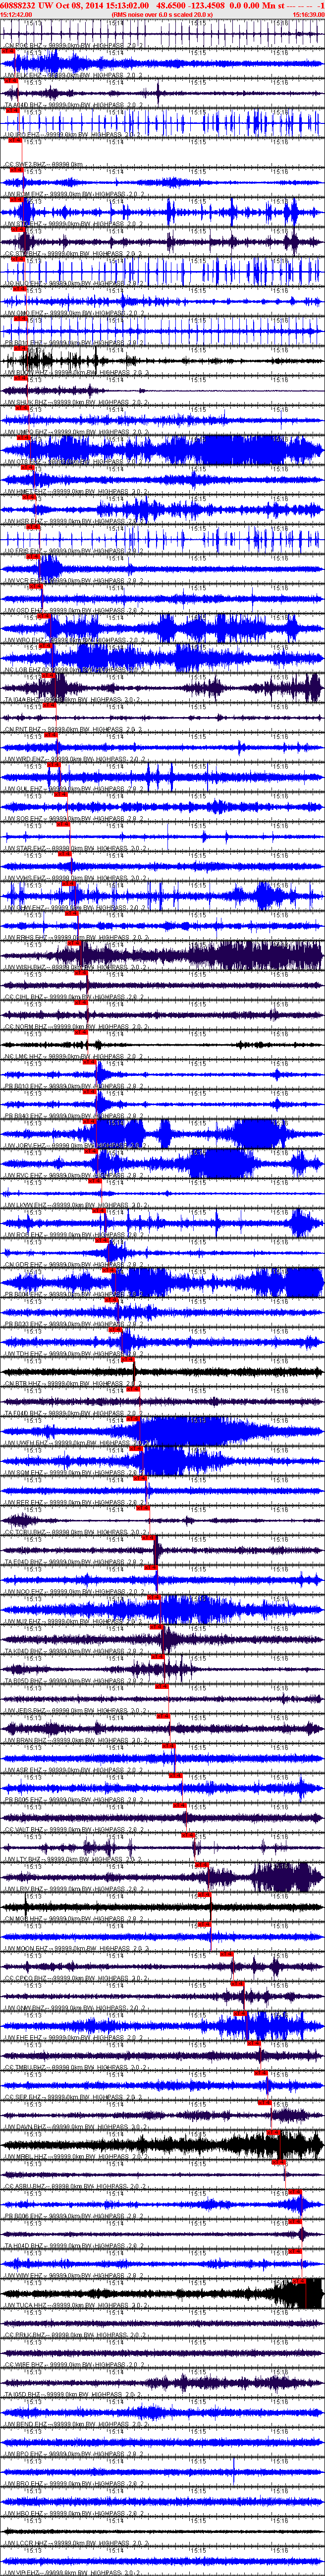Select the UW.ASR.EHZ trace label
Viewport: 325px width, 2576px height.
(74, 1771)
